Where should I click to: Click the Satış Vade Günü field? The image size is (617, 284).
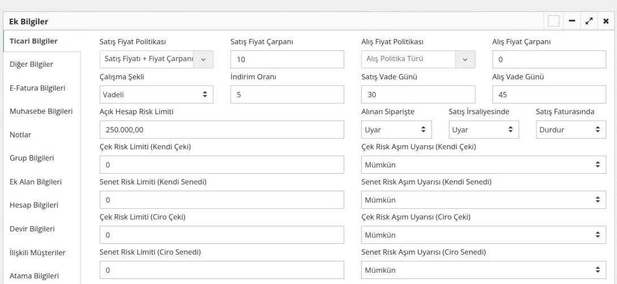pyautogui.click(x=418, y=94)
